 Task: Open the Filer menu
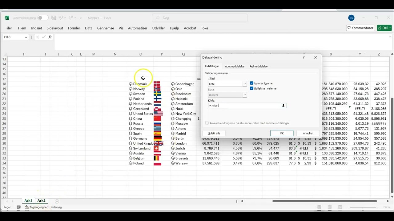(9, 28)
